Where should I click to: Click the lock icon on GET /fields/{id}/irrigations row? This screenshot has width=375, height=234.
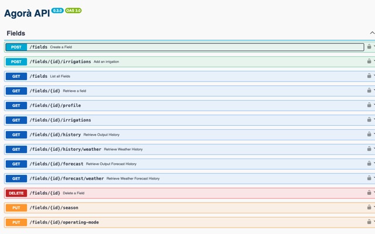click(369, 119)
